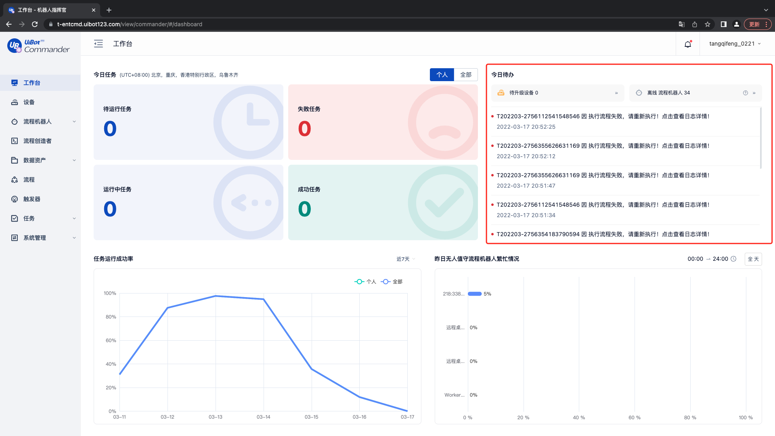Screen dimensions: 775x436
Task: Click the 离线流程机器人 offline robot icon
Action: click(639, 93)
